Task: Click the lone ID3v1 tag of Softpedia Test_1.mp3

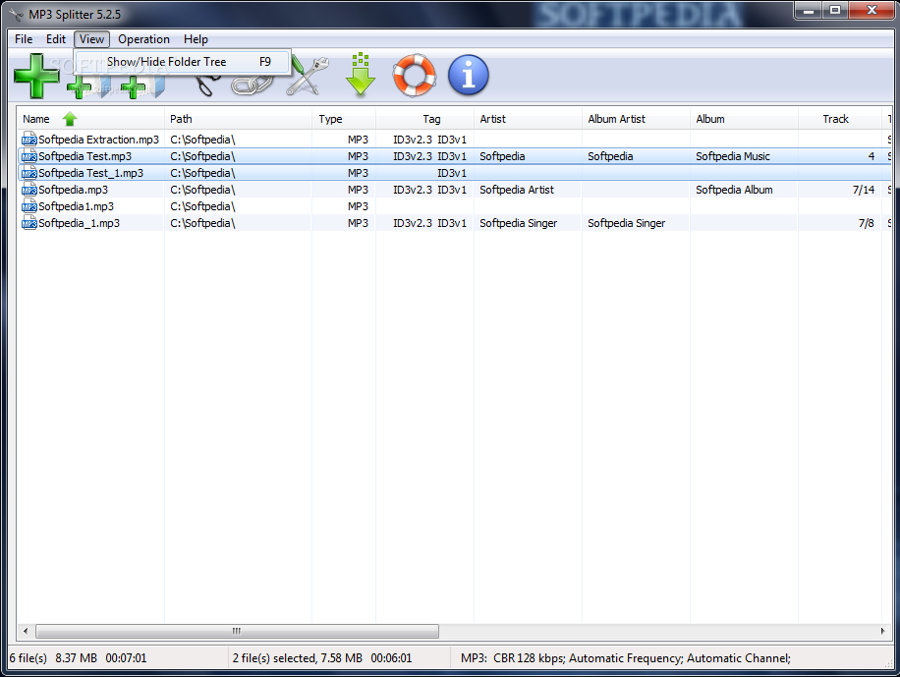Action: 452,173
